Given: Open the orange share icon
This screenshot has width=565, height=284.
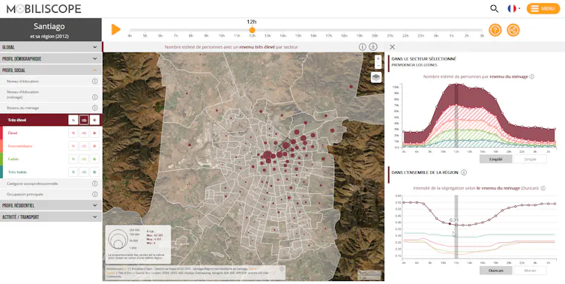Looking at the screenshot, I should [513, 30].
